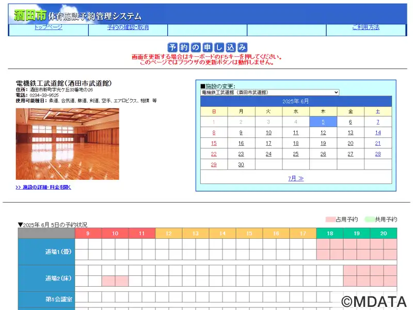Click the 共用予約 green legend swatch
Screen dimensions: 413x310
tap(370, 219)
